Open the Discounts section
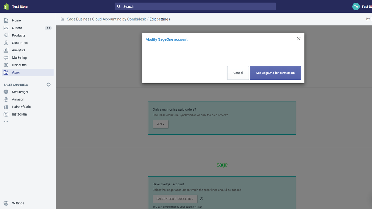372x209 pixels. 19,65
